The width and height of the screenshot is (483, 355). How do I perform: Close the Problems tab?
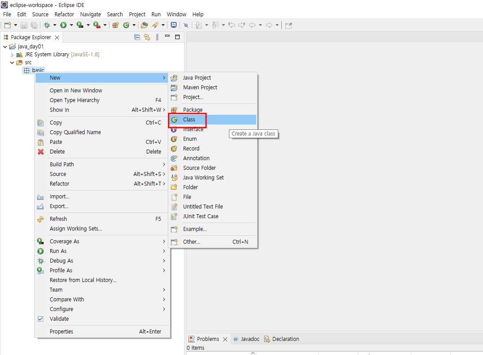[225, 339]
